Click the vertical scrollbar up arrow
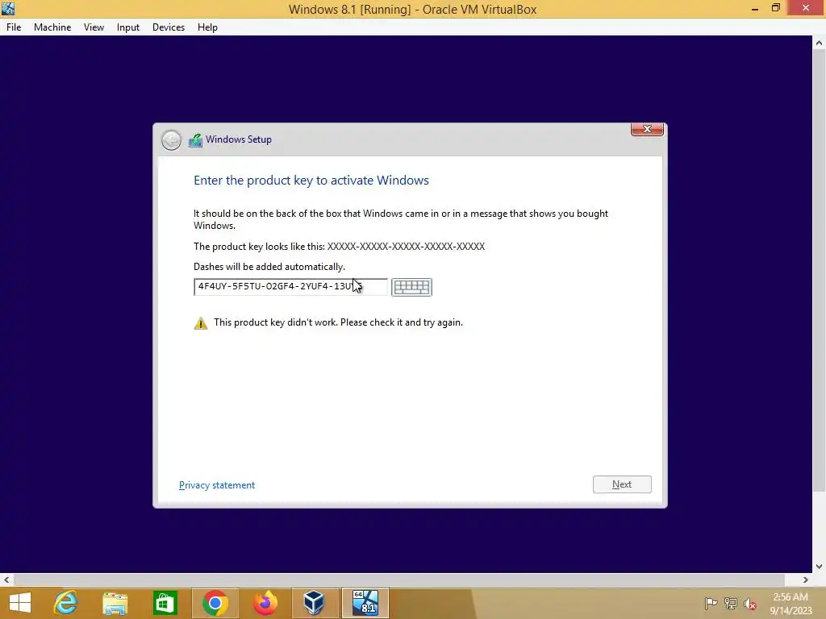 [819, 43]
